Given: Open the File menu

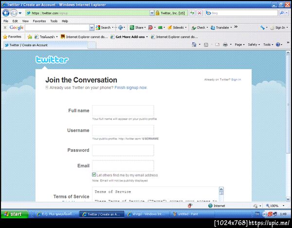Looking at the screenshot, I should tap(6, 21).
